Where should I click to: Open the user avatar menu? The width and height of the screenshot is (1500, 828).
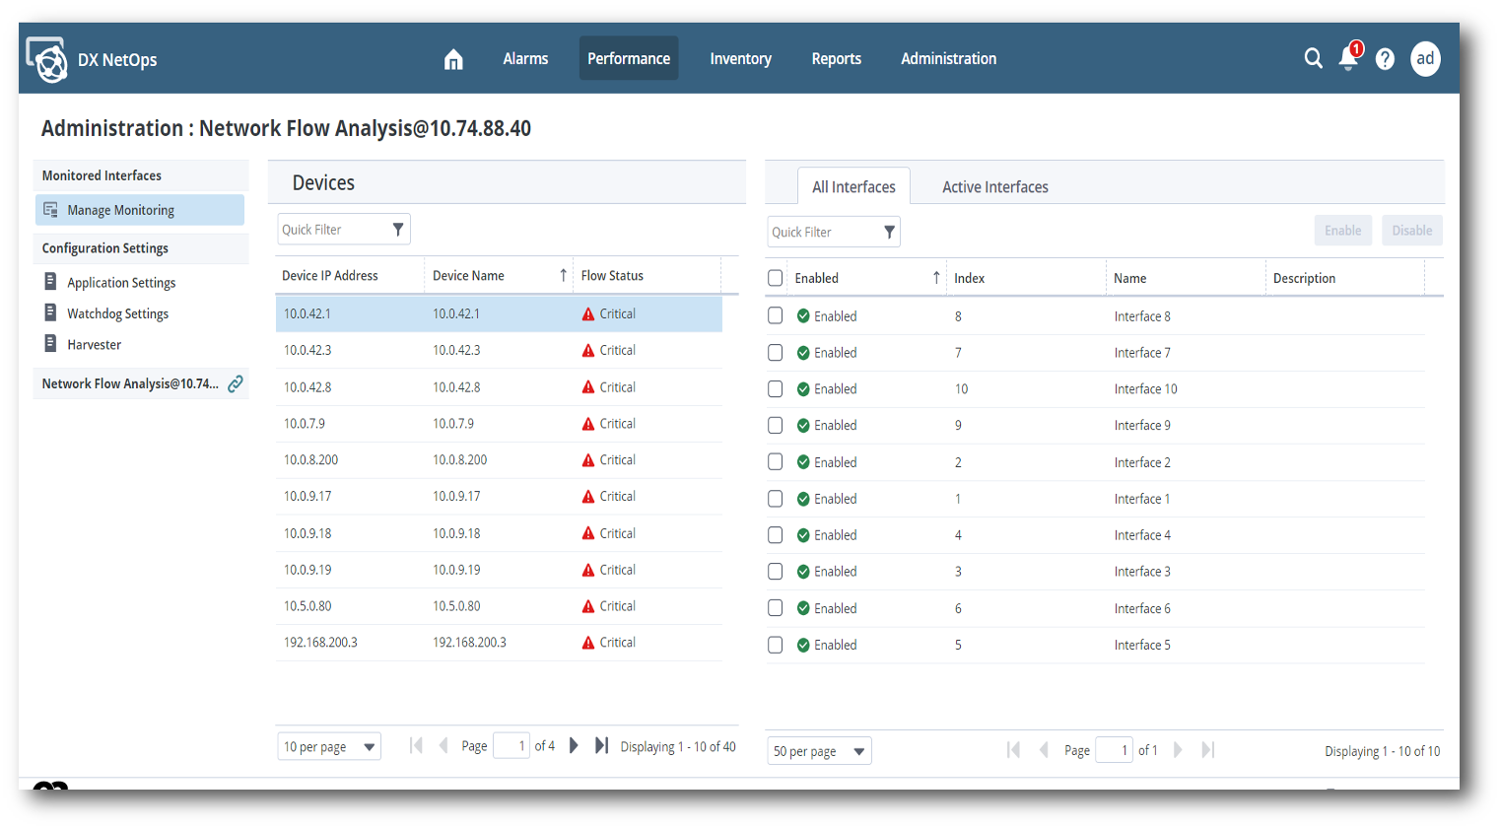point(1425,59)
